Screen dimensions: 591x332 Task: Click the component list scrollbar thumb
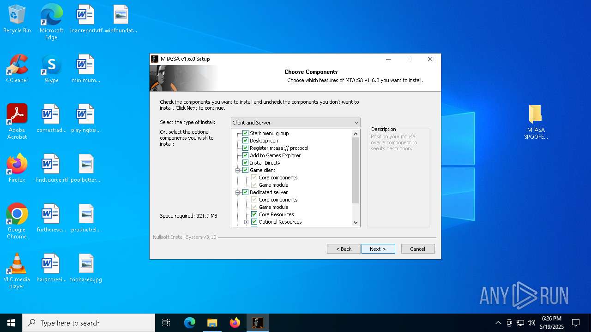pyautogui.click(x=356, y=170)
